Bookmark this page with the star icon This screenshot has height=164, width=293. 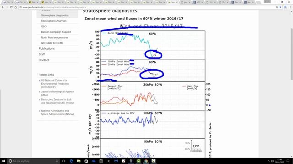click(280, 7)
